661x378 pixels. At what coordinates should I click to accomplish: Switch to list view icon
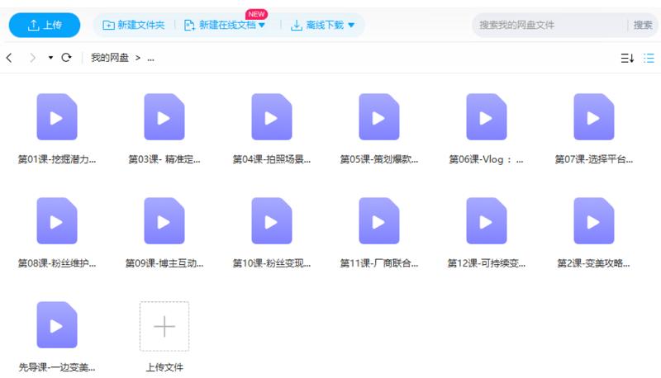pyautogui.click(x=649, y=58)
